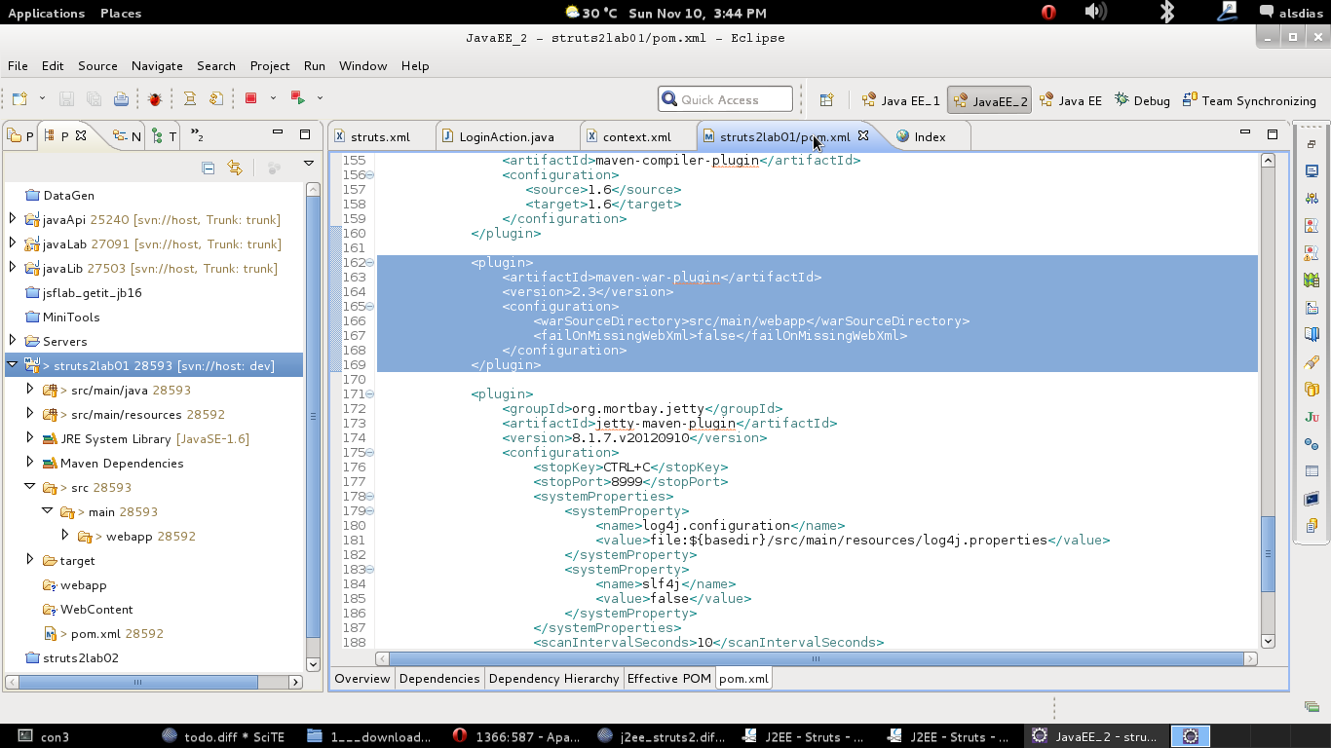This screenshot has height=748, width=1331.
Task: Expand the target folder in tree
Action: pyautogui.click(x=30, y=560)
